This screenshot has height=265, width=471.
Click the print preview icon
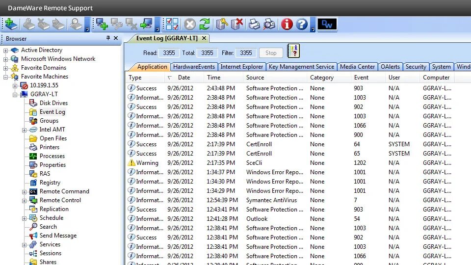pos(269,24)
